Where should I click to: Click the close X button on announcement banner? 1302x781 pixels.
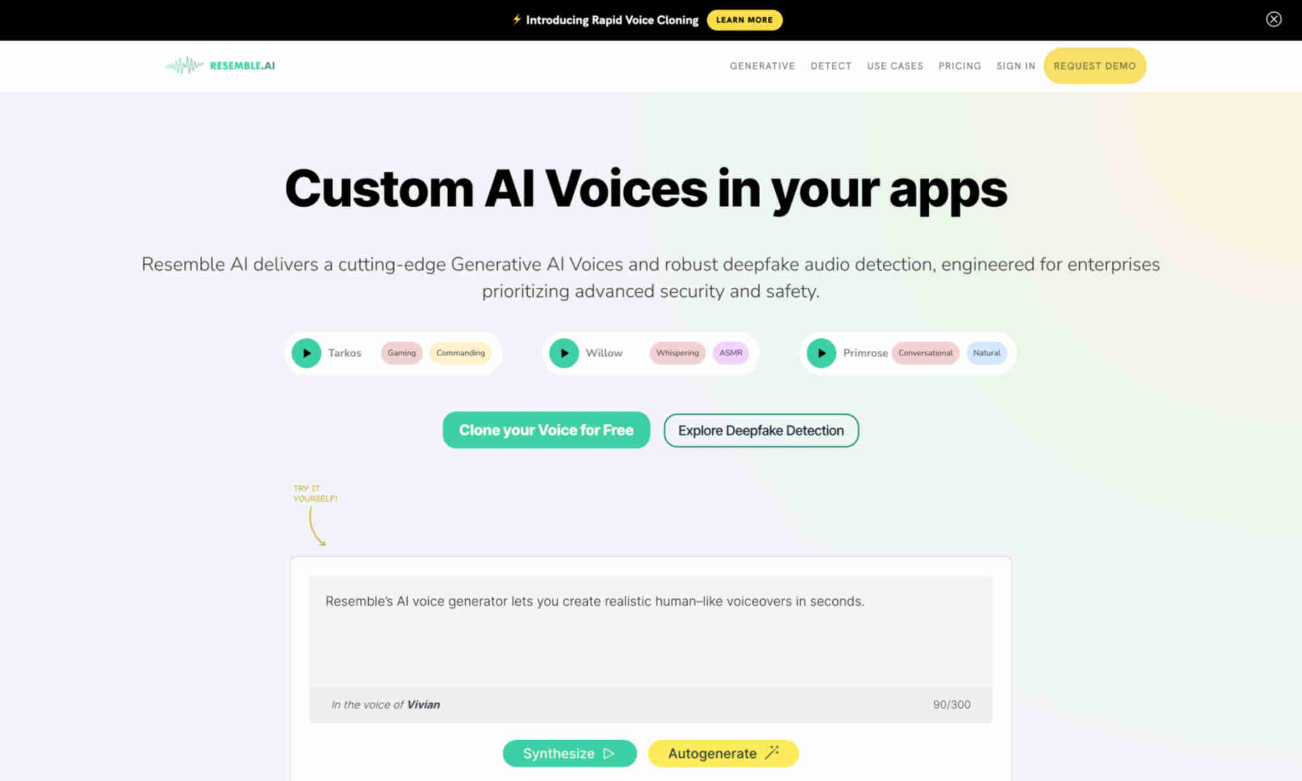[1273, 19]
